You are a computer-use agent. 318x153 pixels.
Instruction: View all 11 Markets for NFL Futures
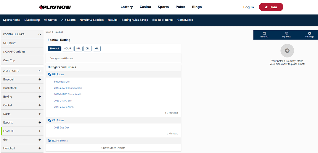171,113
